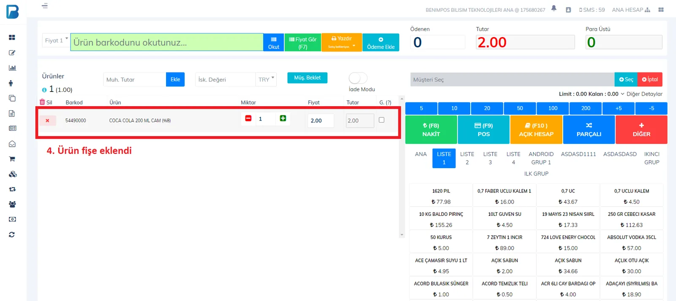Open the bar chart reports sidebar icon
The width and height of the screenshot is (676, 301).
coord(12,68)
